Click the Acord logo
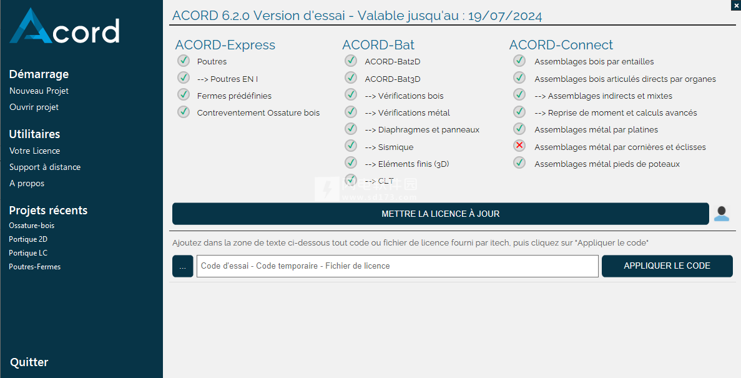741x378 pixels. [64, 26]
